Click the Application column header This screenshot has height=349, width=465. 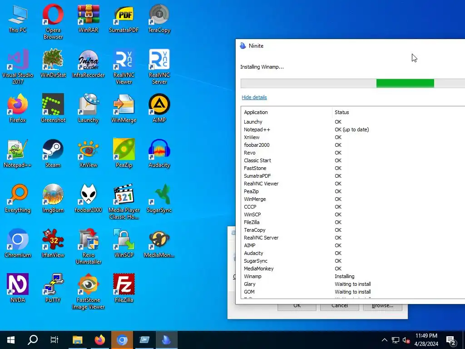286,112
